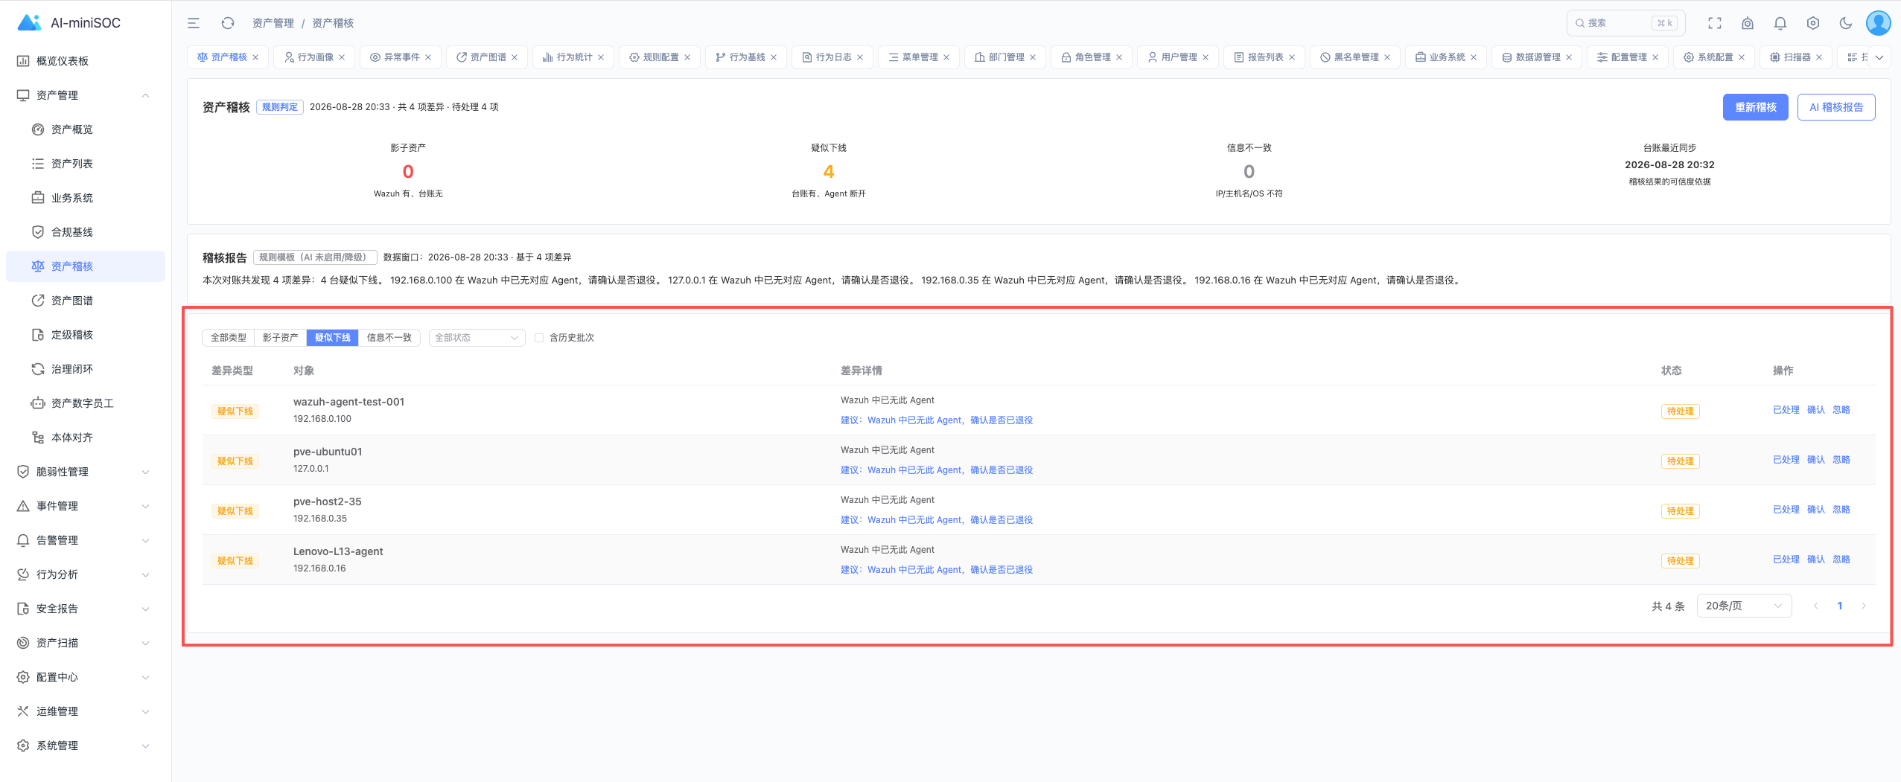Image resolution: width=1901 pixels, height=782 pixels.
Task: Open the 20条/页 page size dropdown
Action: [x=1744, y=606]
